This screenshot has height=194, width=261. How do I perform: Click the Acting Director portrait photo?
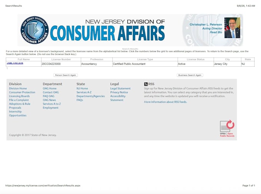[232, 28]
